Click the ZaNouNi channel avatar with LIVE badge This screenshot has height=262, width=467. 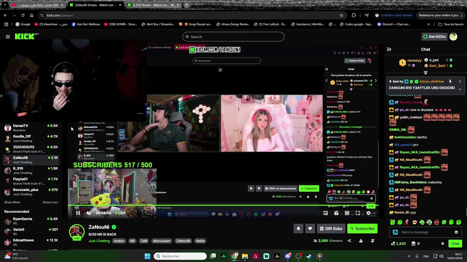[77, 232]
